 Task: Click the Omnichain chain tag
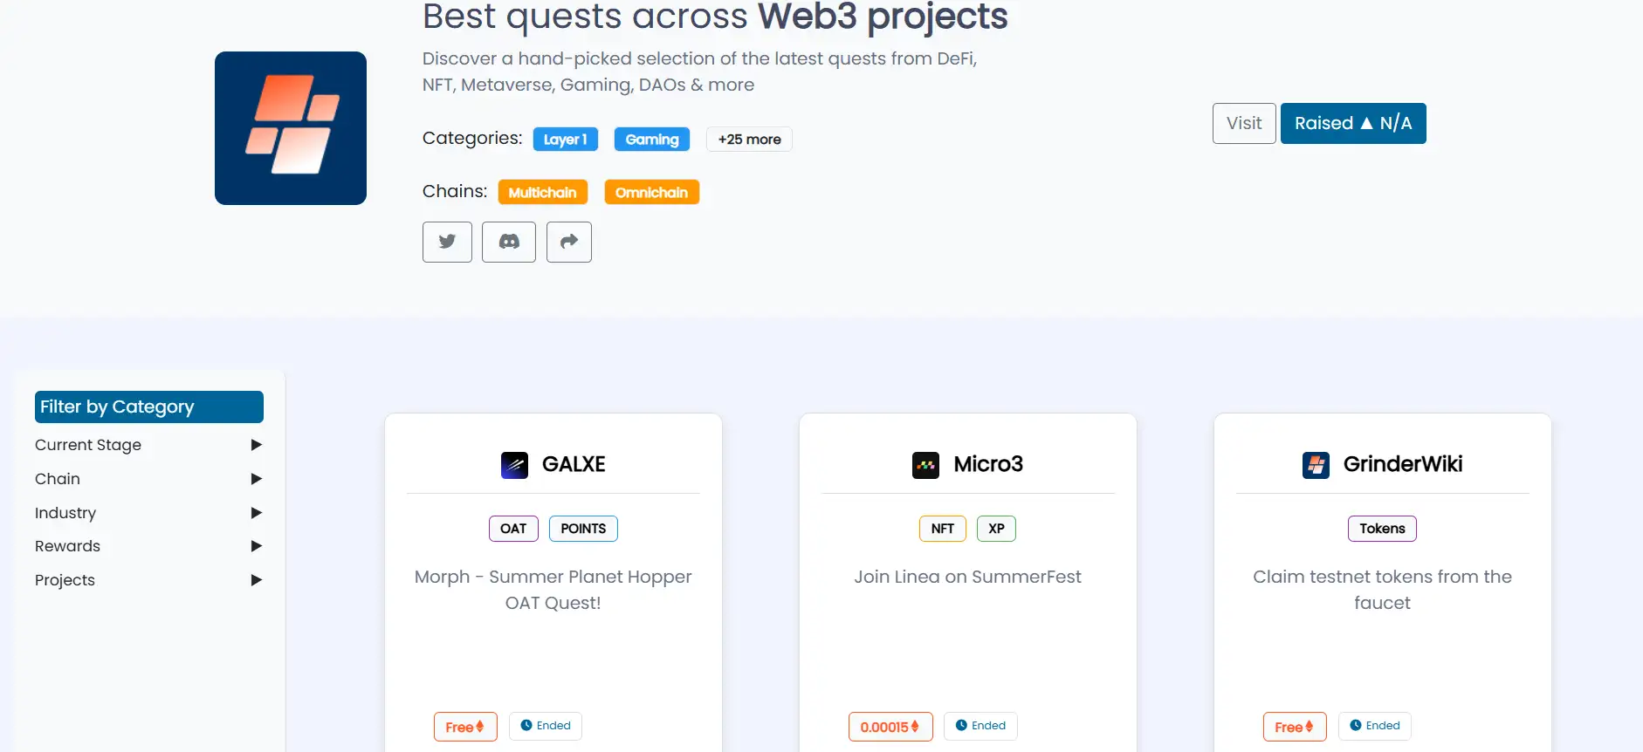pyautogui.click(x=651, y=193)
